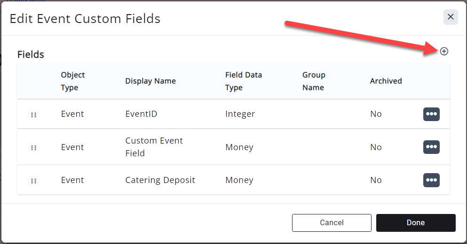Screen dimensions: 467x244
Task: Click the Integer data type cell
Action: click(240, 114)
